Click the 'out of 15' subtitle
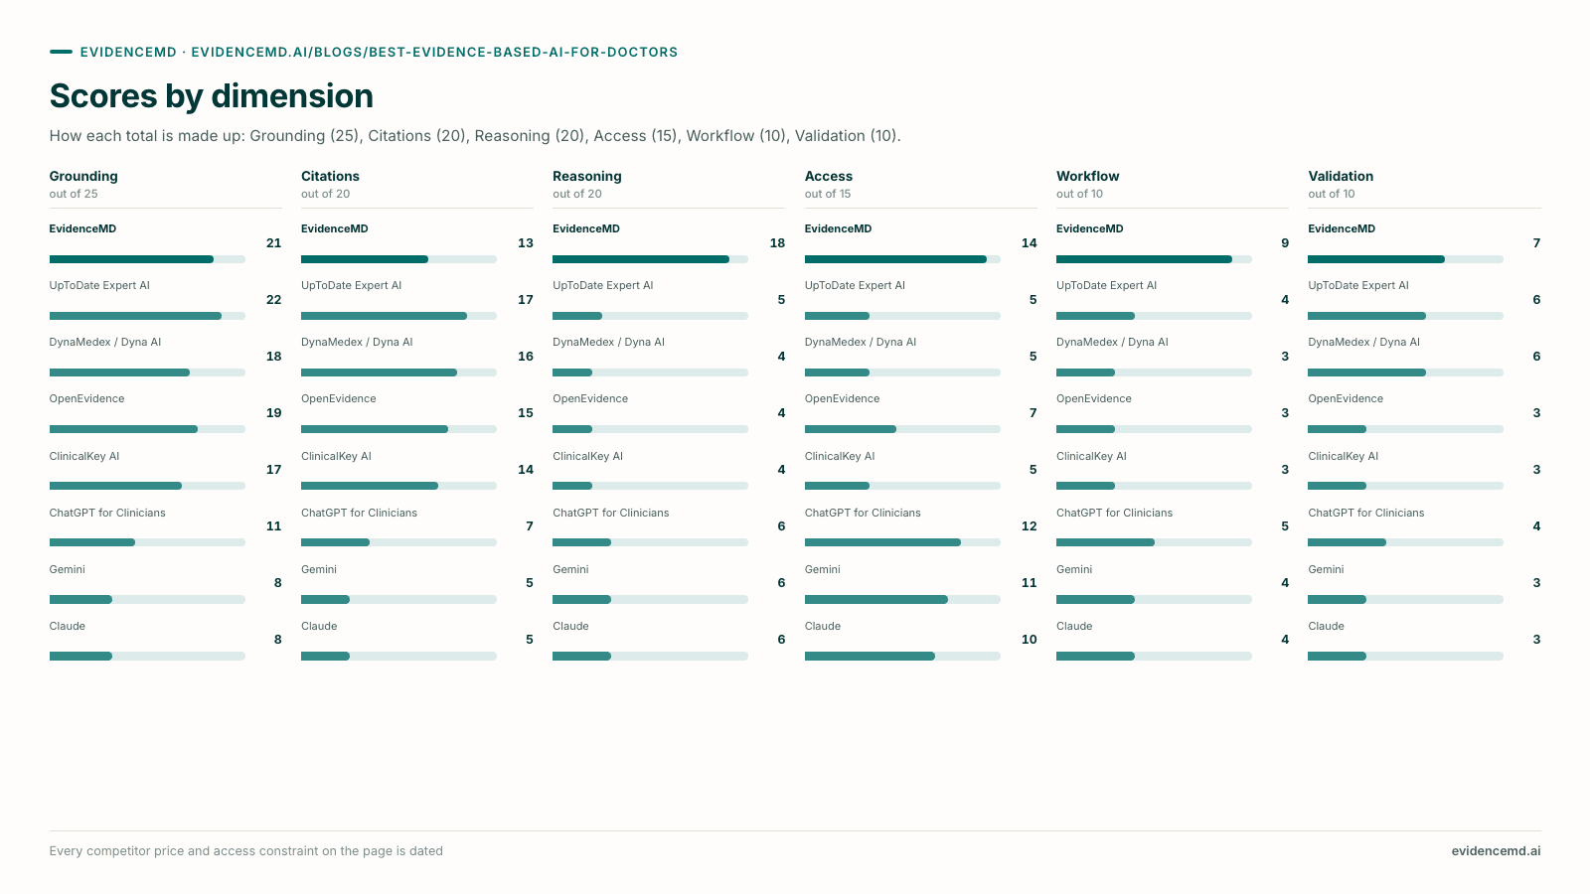1590x894 pixels. [828, 195]
